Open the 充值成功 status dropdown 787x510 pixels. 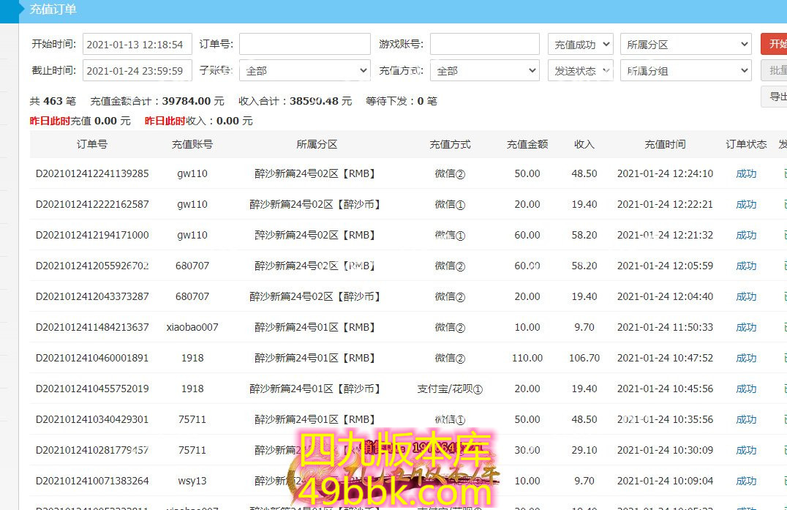(x=580, y=44)
